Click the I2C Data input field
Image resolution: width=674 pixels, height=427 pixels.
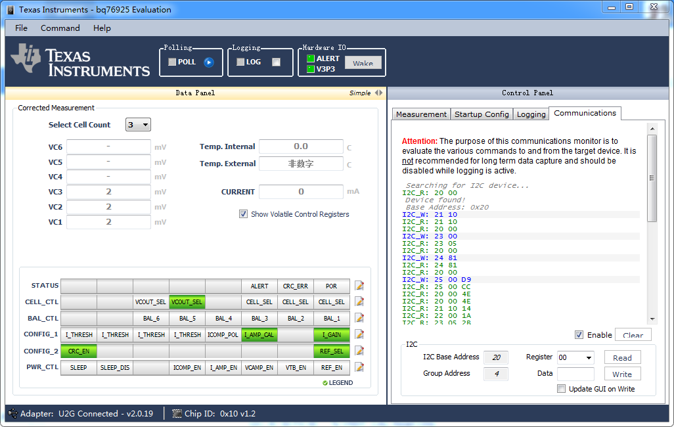click(575, 374)
